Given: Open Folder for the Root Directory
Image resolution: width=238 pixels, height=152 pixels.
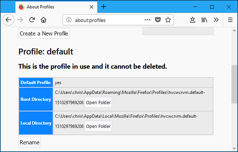Looking at the screenshot, I should [x=98, y=103].
